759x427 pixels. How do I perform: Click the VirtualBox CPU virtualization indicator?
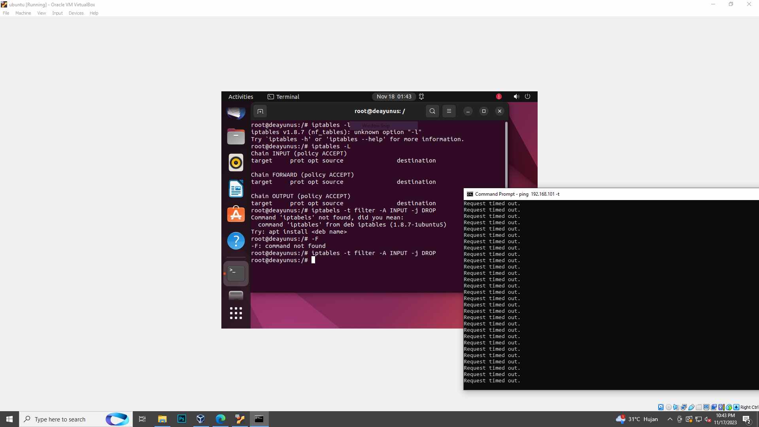pos(721,407)
